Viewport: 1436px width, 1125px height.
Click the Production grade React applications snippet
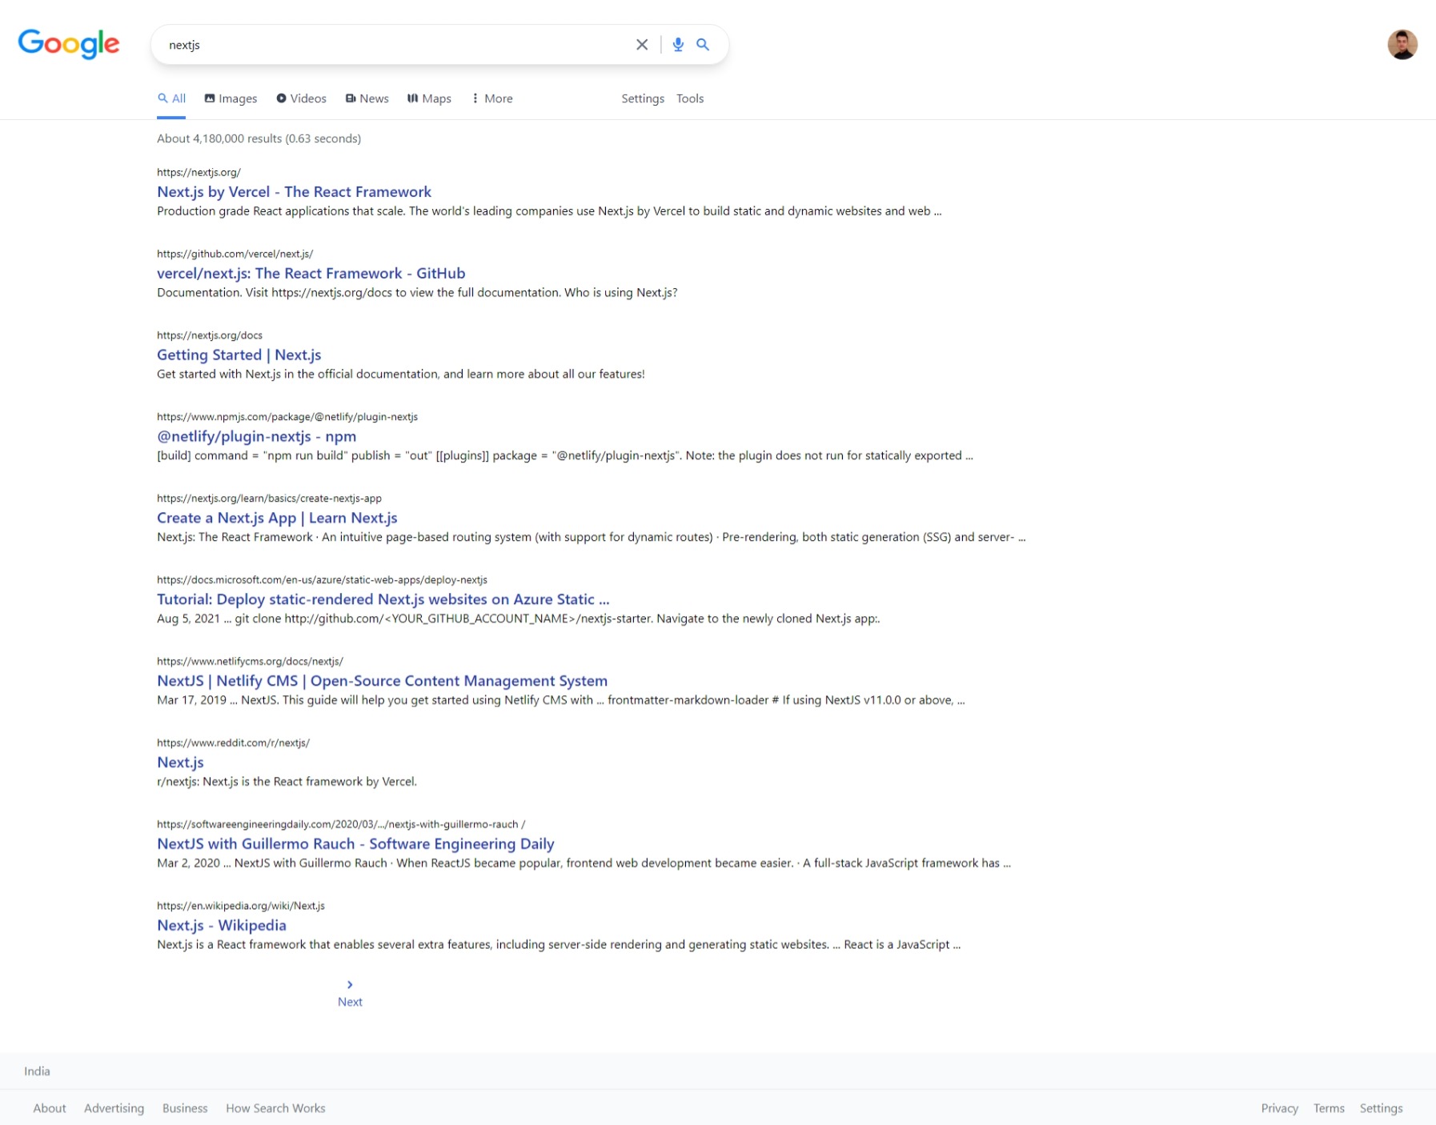point(549,211)
